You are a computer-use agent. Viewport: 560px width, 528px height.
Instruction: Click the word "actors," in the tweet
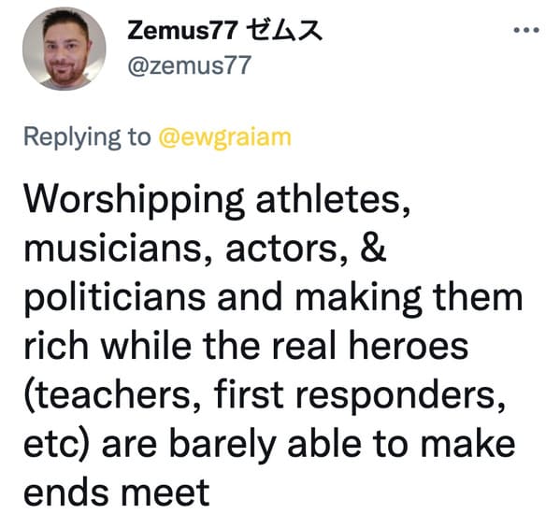coord(286,250)
